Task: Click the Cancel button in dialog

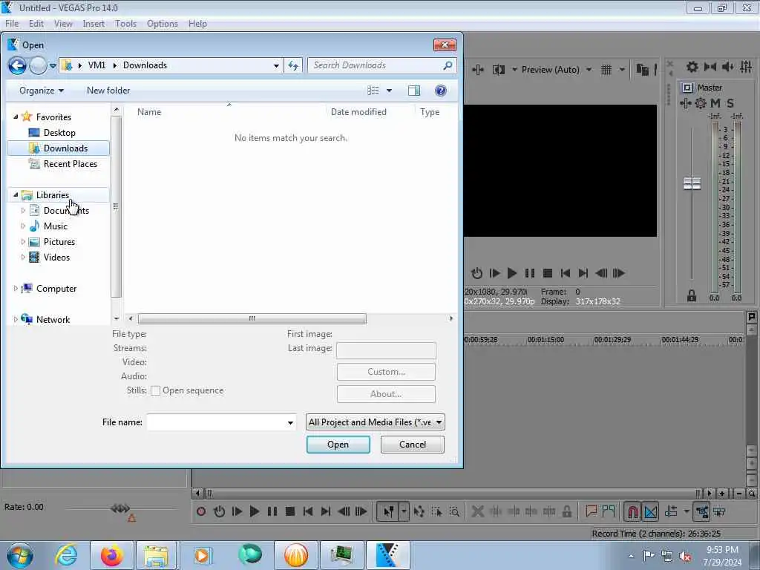Action: 413,445
